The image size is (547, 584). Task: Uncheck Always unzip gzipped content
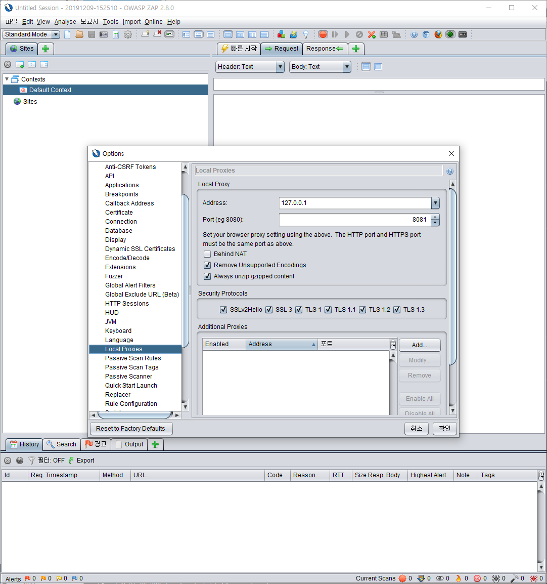click(207, 277)
